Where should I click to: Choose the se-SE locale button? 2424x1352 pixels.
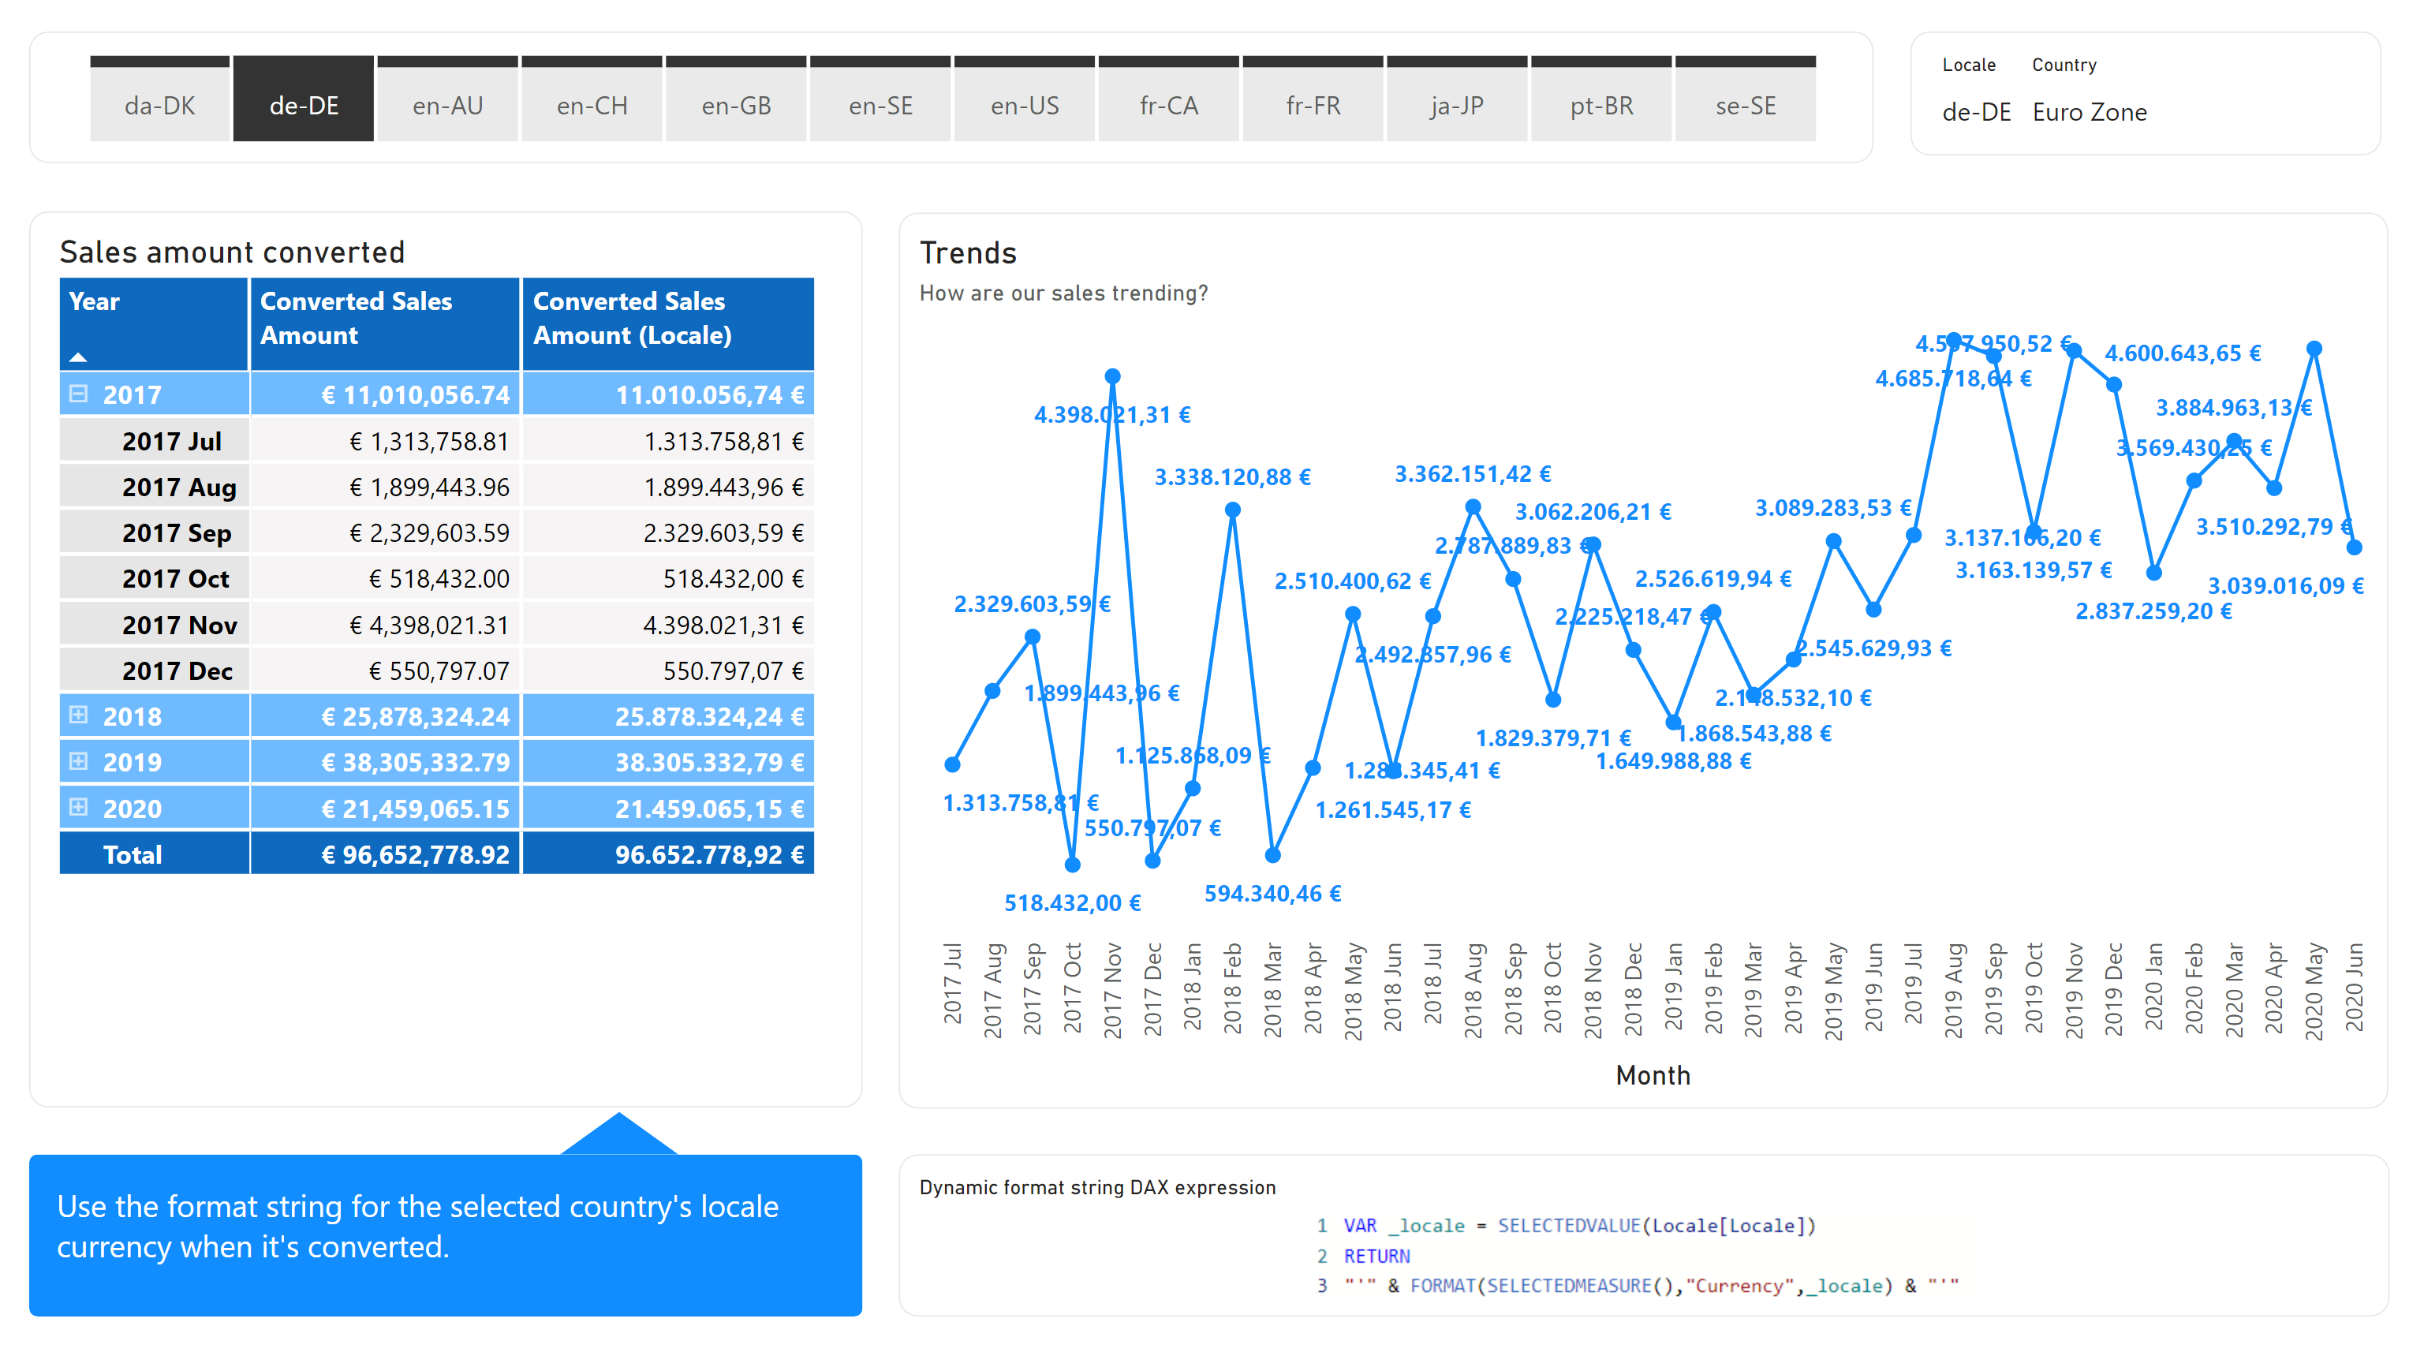coord(1746,99)
